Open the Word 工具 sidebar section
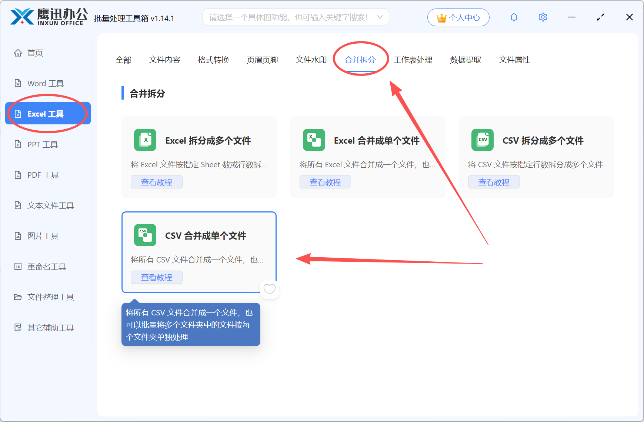Viewport: 644px width, 422px height. pos(46,83)
